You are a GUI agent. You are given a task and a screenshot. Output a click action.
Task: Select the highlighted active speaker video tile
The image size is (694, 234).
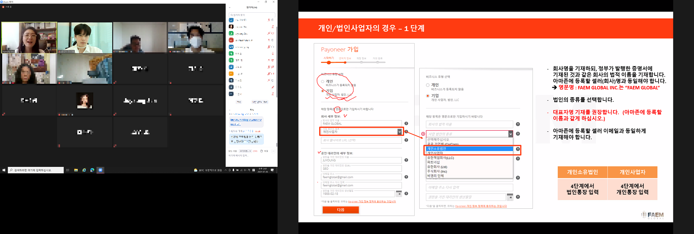(29, 38)
